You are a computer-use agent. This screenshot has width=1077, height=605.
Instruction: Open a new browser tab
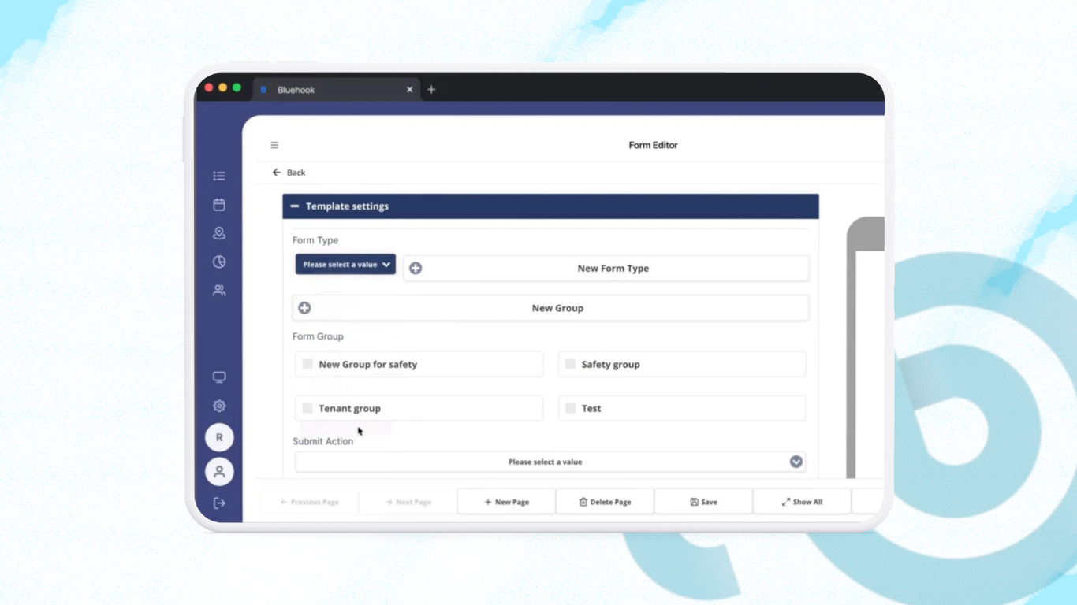tap(431, 90)
